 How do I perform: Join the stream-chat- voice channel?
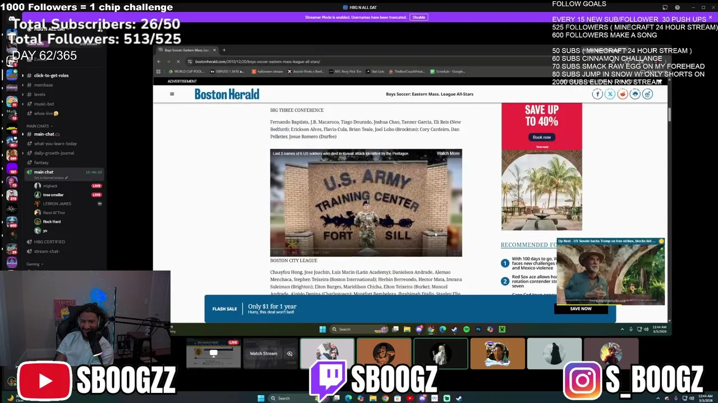point(47,251)
